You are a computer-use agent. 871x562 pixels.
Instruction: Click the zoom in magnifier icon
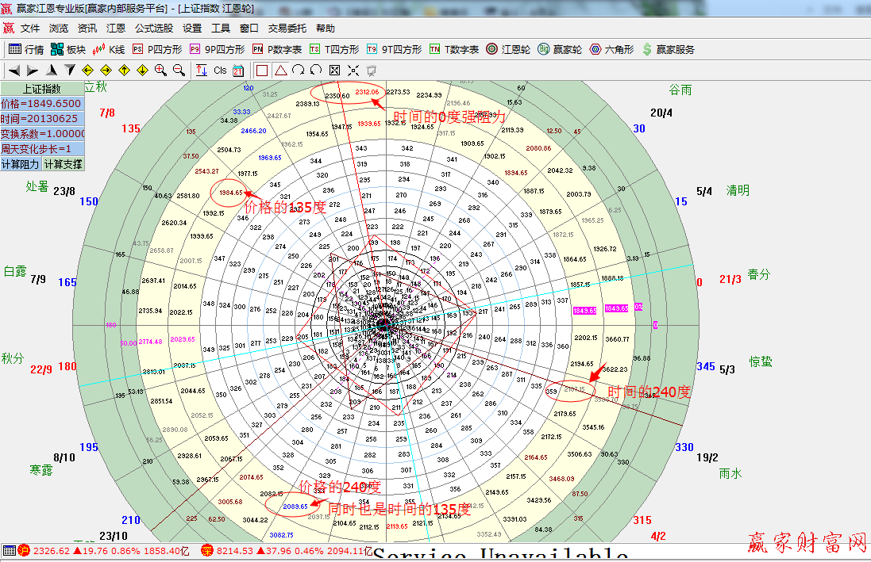[x=160, y=70]
